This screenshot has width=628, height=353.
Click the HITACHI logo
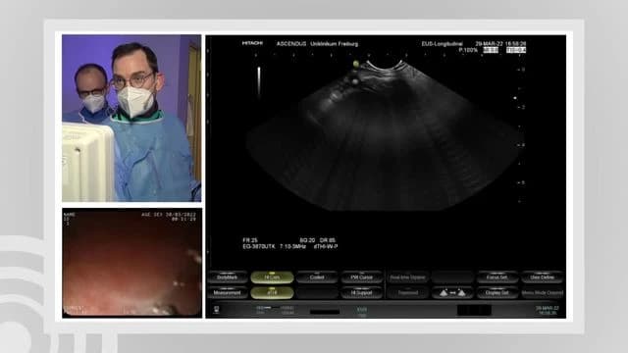point(252,43)
